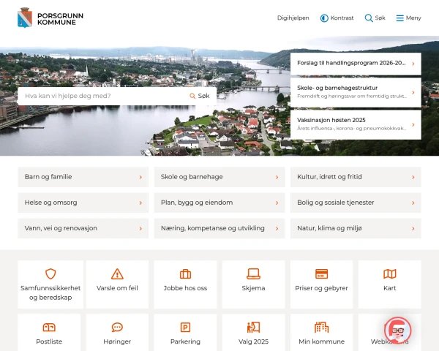439x351 pixels.
Task: Expand the Barn og familie category
Action: [x=83, y=177]
